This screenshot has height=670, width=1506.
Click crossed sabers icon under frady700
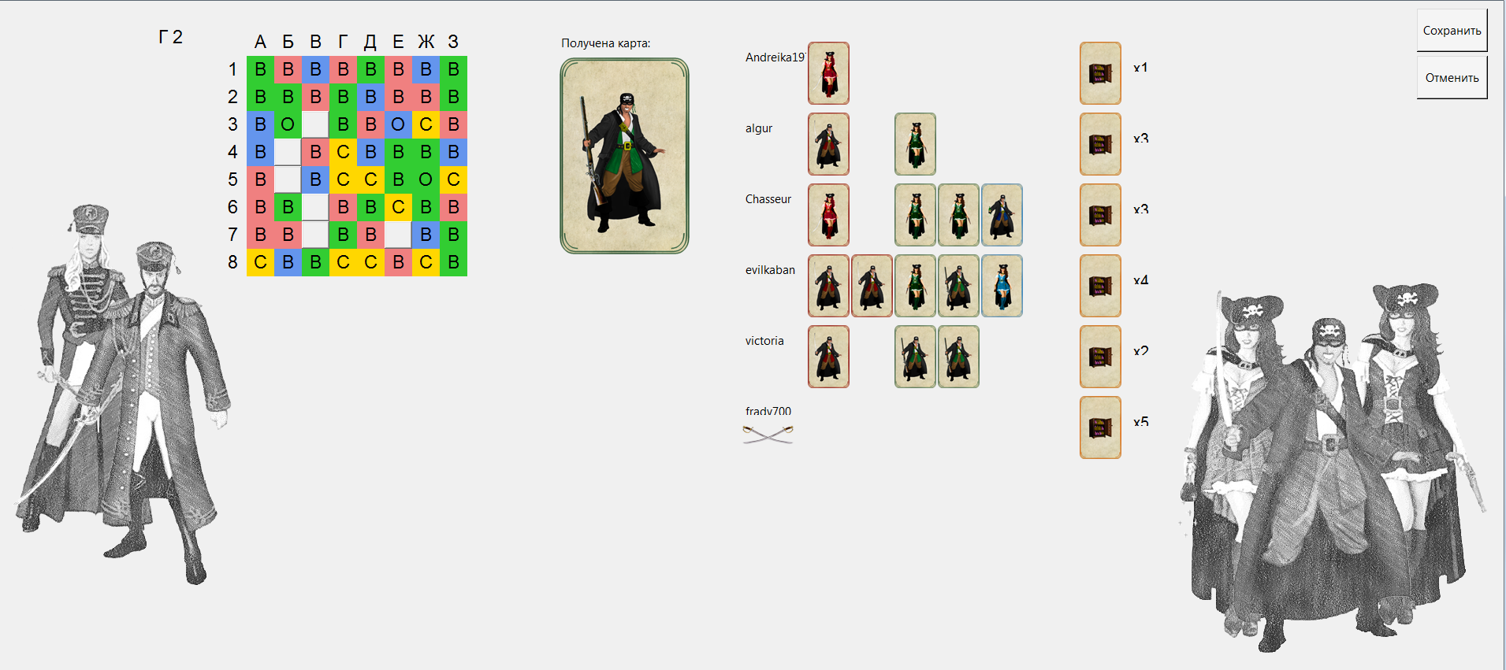768,434
